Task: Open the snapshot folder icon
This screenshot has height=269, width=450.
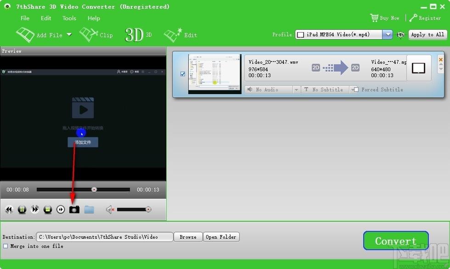Action: 89,210
